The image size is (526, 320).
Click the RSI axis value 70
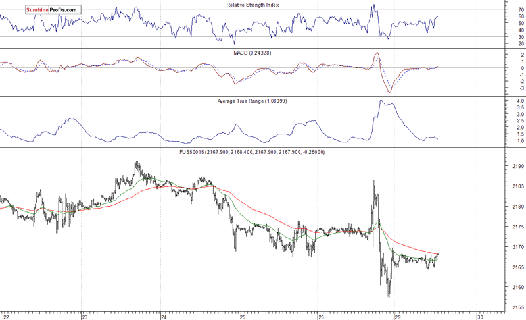[521, 10]
